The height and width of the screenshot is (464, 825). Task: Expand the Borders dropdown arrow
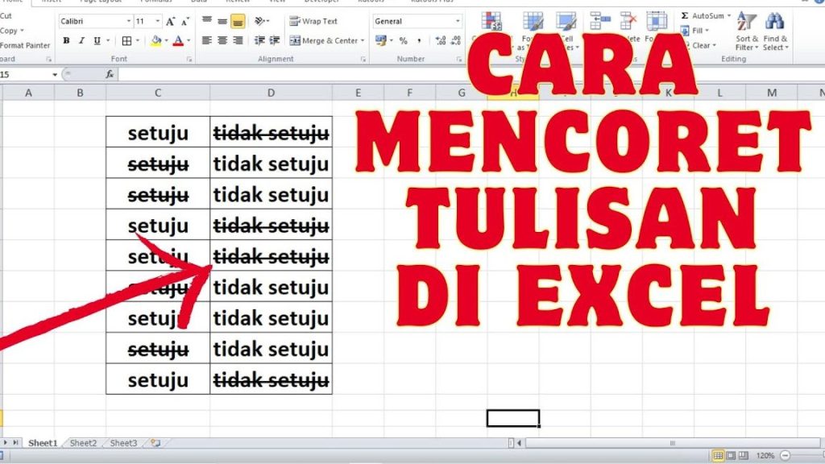(x=138, y=40)
